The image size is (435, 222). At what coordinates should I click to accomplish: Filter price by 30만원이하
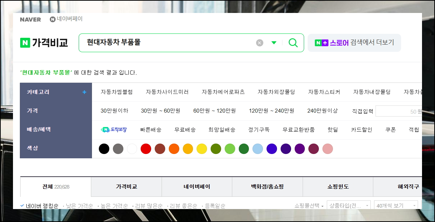pos(114,111)
